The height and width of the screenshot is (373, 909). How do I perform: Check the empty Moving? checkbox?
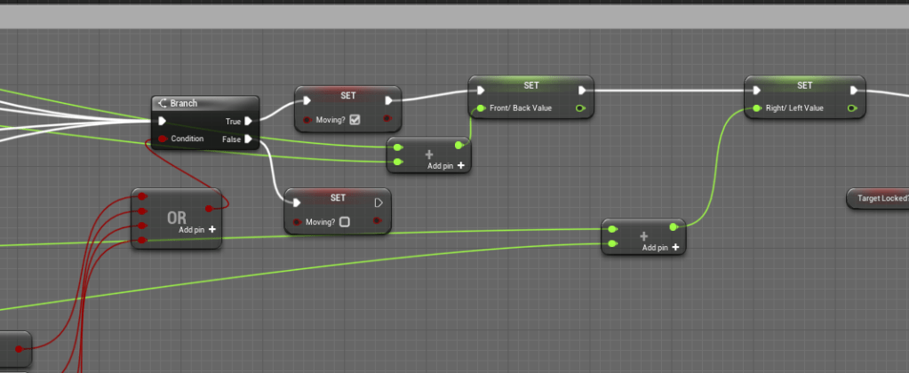pos(345,222)
